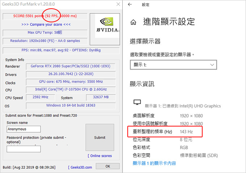Viewport: 246px width, 173px height.
Task: Click the RGB color format value
Action: click(184, 147)
